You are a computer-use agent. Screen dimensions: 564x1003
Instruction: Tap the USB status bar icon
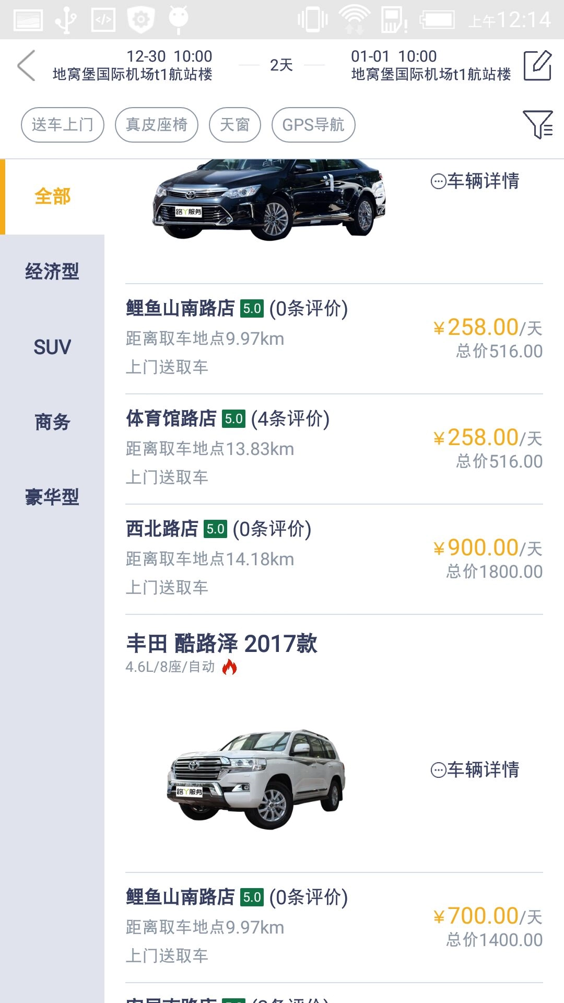(66, 20)
